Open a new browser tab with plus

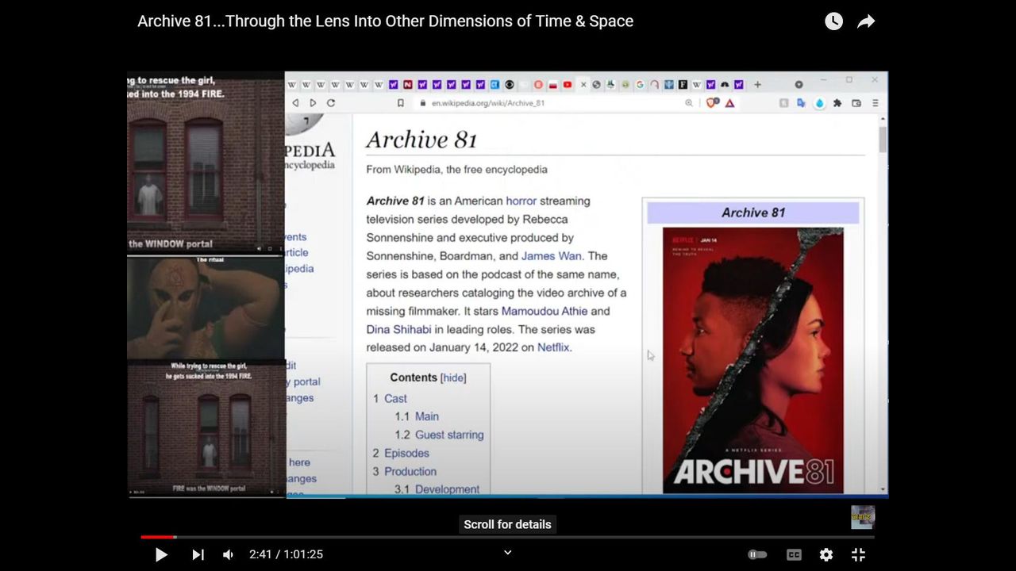(x=757, y=84)
